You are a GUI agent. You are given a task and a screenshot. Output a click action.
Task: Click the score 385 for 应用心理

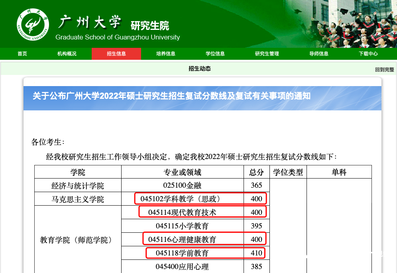(256, 266)
